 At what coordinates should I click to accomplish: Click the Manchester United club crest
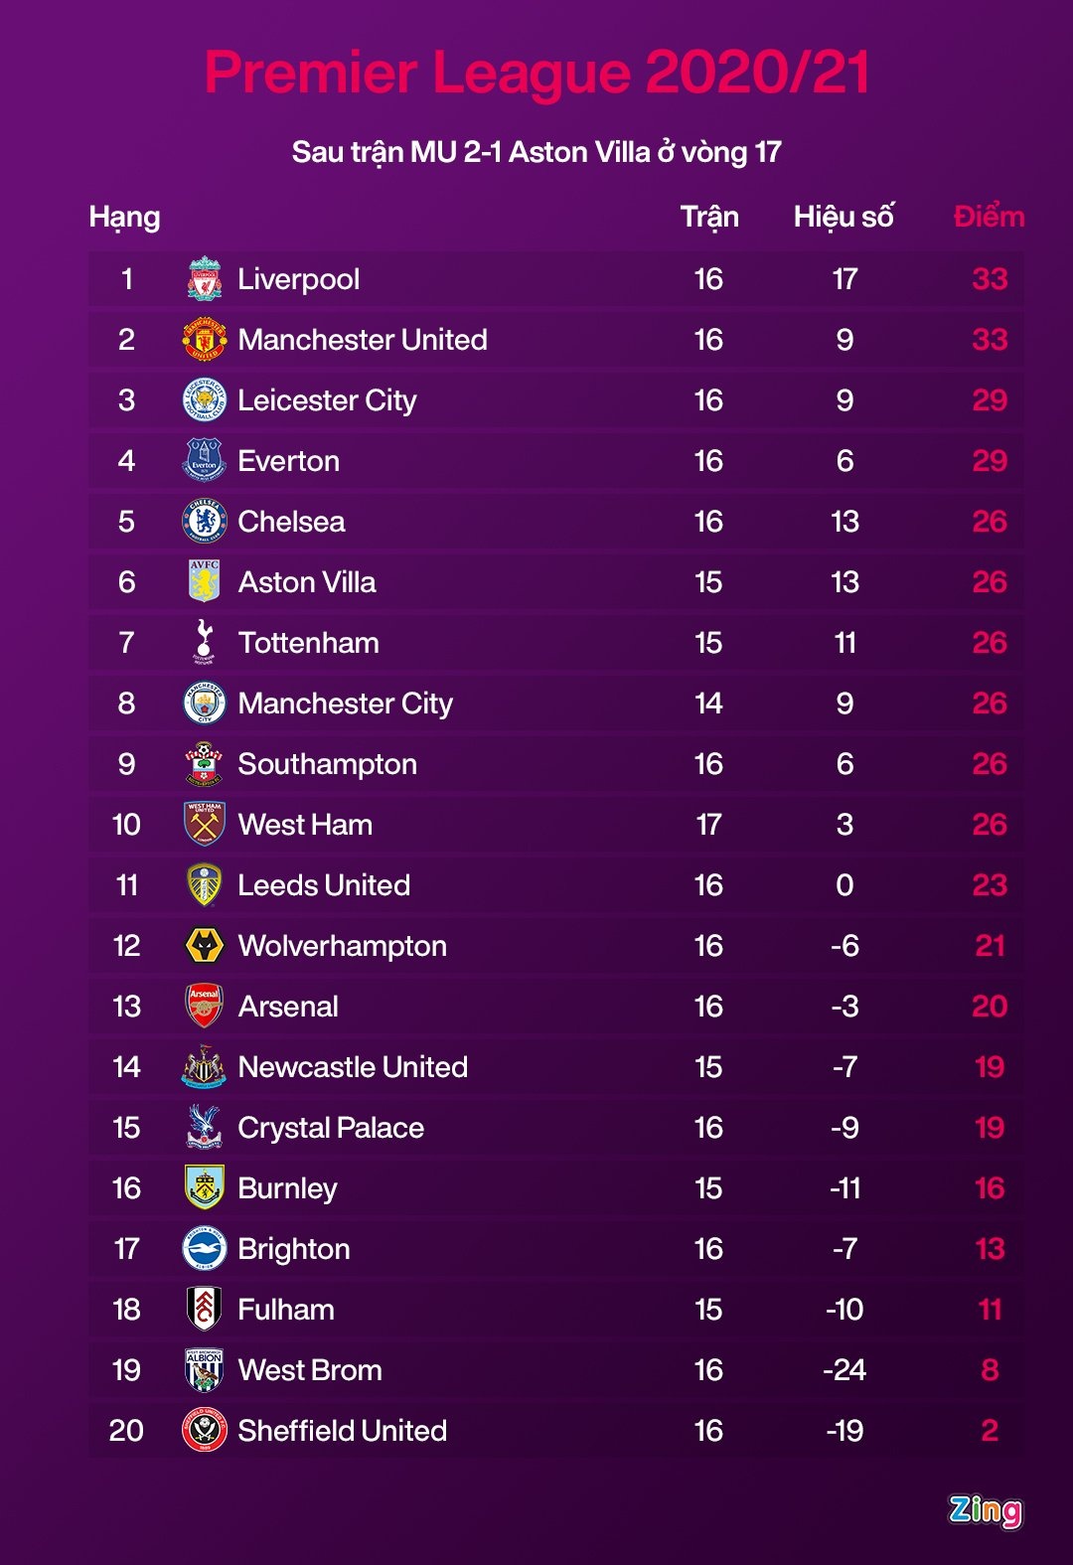point(205,340)
